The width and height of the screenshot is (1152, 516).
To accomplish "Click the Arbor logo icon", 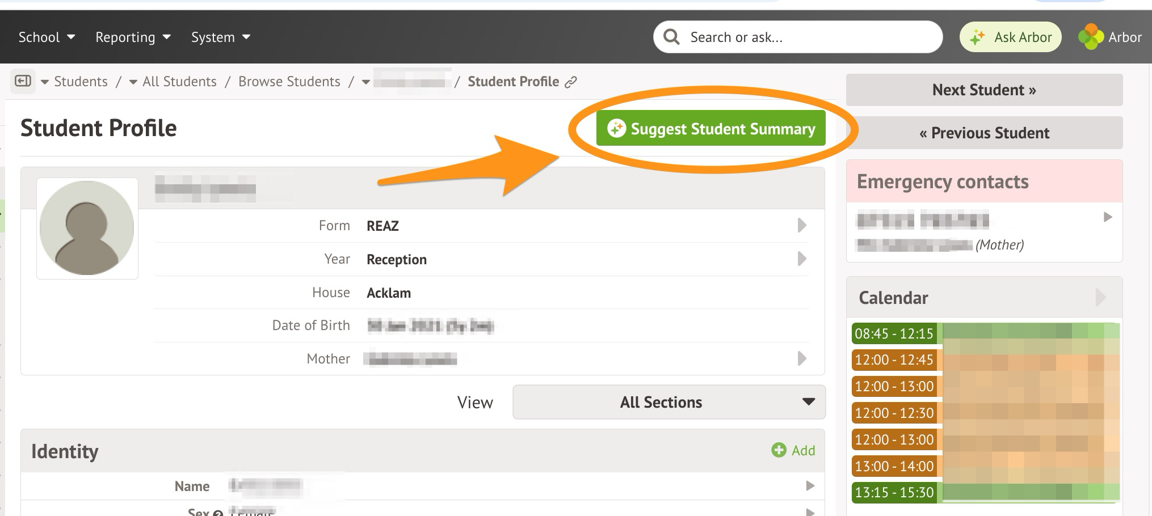I will (x=1090, y=37).
